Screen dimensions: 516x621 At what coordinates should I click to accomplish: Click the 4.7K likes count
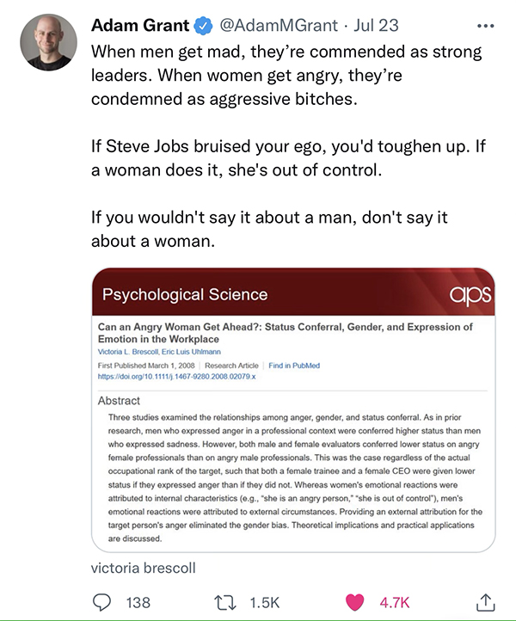point(395,602)
